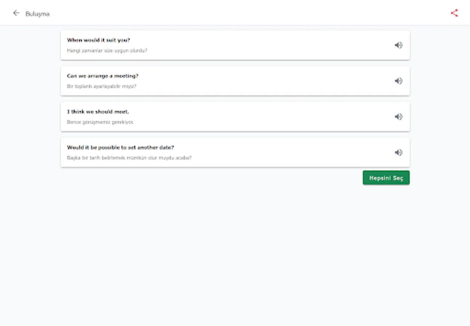Click the translation "Hangi zamanlar size uygun olurdu?"

(107, 51)
